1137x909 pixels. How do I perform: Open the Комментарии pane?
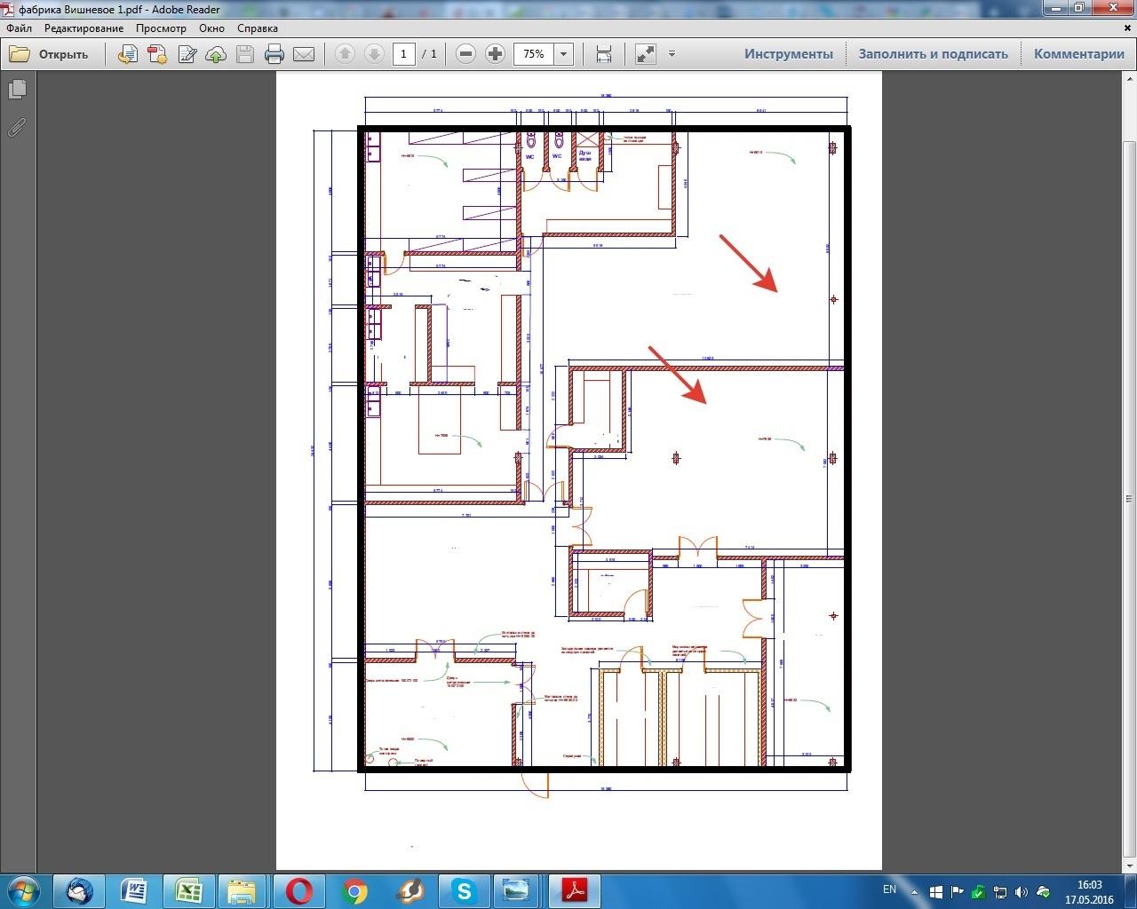click(1078, 54)
